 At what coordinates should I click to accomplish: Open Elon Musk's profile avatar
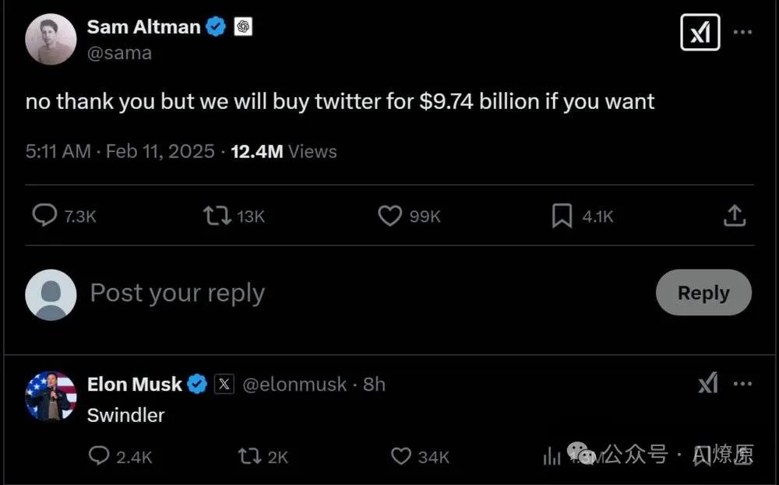51,397
